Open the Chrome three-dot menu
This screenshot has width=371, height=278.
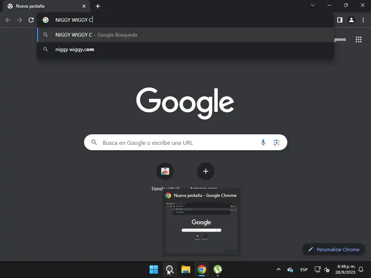click(x=363, y=20)
